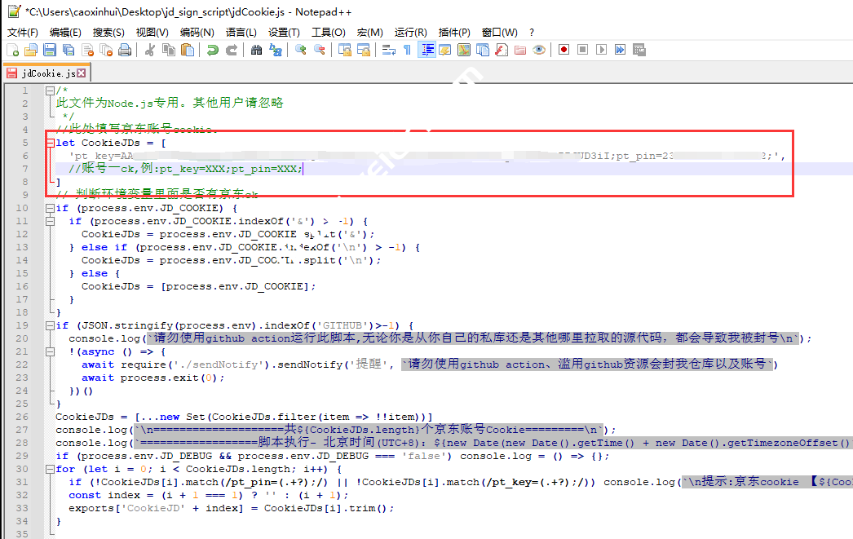Click the Open file folder icon

click(31, 51)
